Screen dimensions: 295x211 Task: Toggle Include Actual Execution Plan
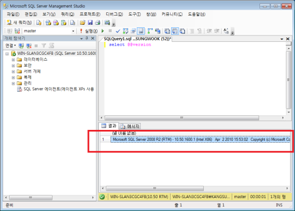pyautogui.click(x=150, y=31)
